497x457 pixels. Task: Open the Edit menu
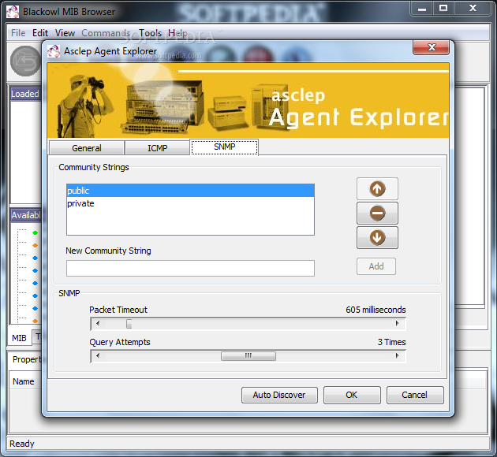point(40,33)
